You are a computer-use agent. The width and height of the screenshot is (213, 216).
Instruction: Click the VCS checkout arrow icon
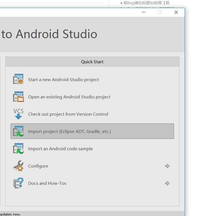click(18, 114)
